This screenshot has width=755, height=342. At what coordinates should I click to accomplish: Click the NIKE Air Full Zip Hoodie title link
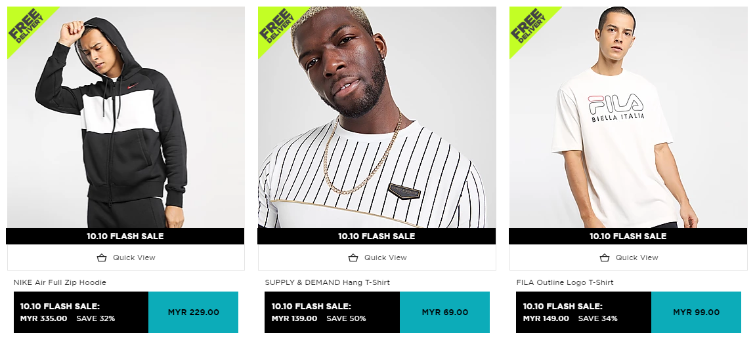(x=60, y=282)
